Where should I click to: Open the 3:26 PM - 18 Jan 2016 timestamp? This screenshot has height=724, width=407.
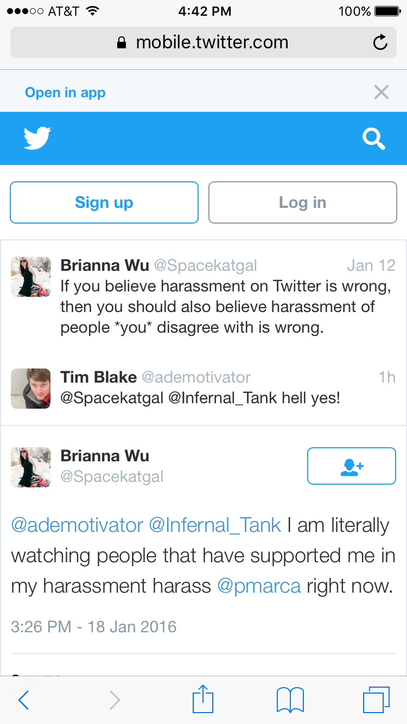[94, 627]
